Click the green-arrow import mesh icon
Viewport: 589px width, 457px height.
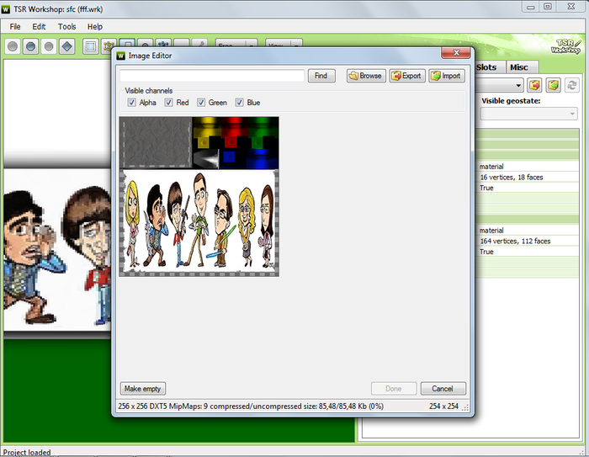(553, 86)
